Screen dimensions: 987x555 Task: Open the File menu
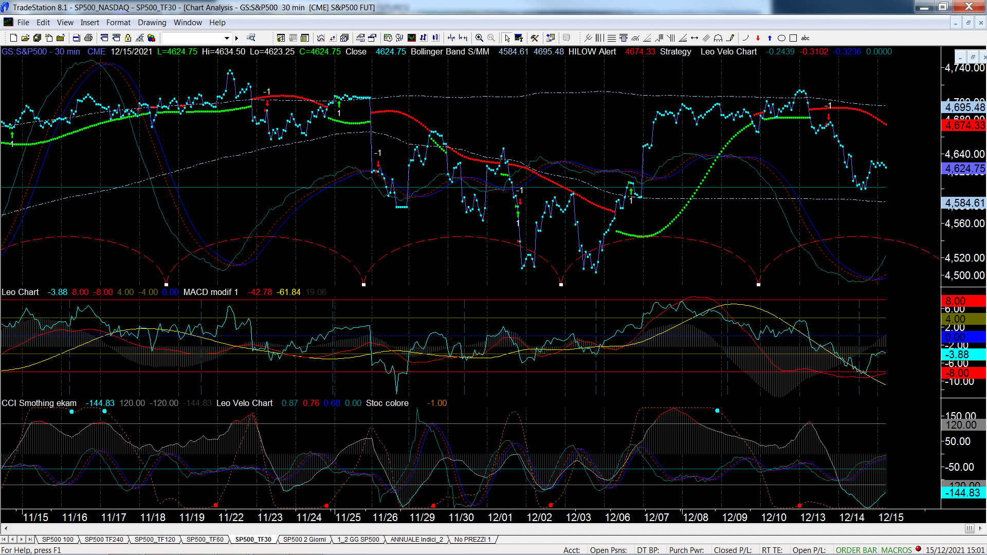23,23
